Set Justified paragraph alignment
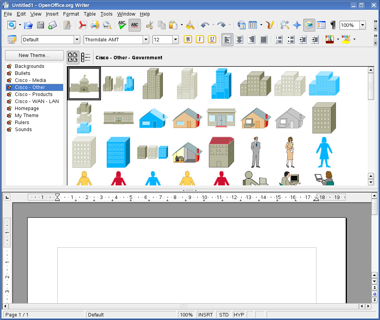 pos(264,39)
